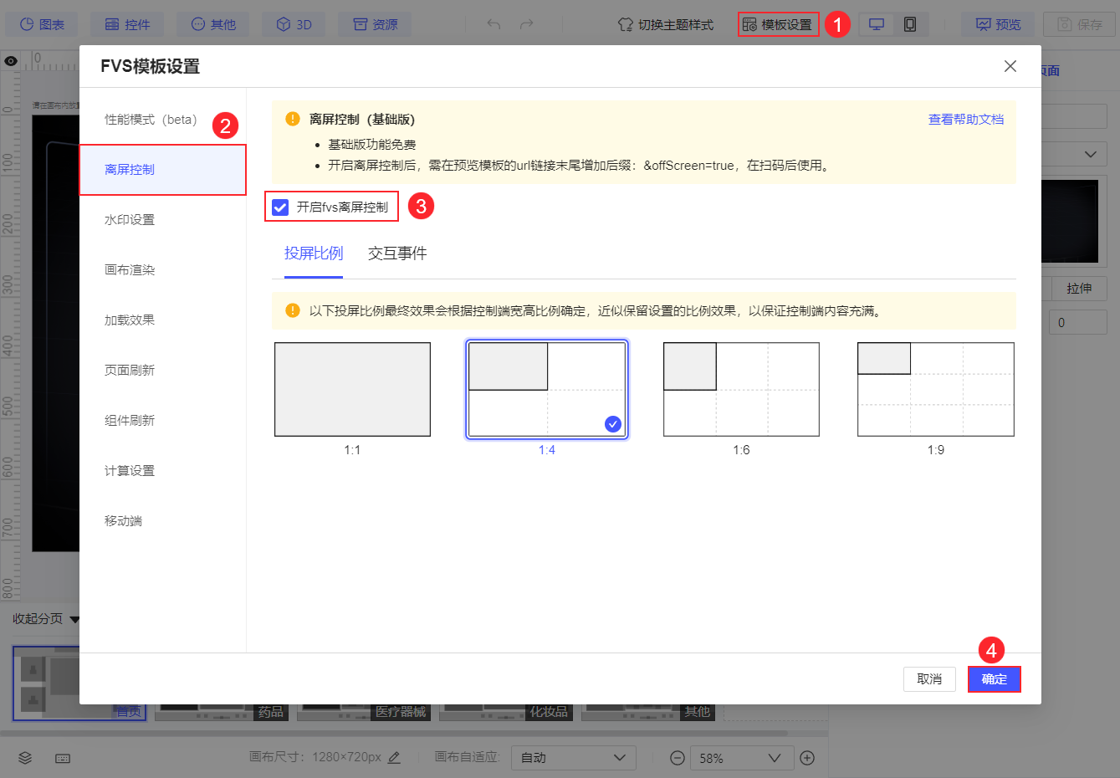1120x778 pixels.
Task: Switch to 交互事件 tab
Action: click(x=397, y=253)
